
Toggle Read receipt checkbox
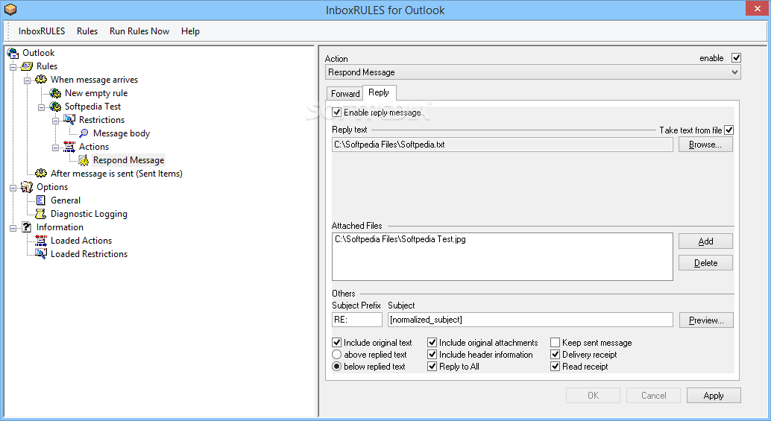click(x=555, y=366)
